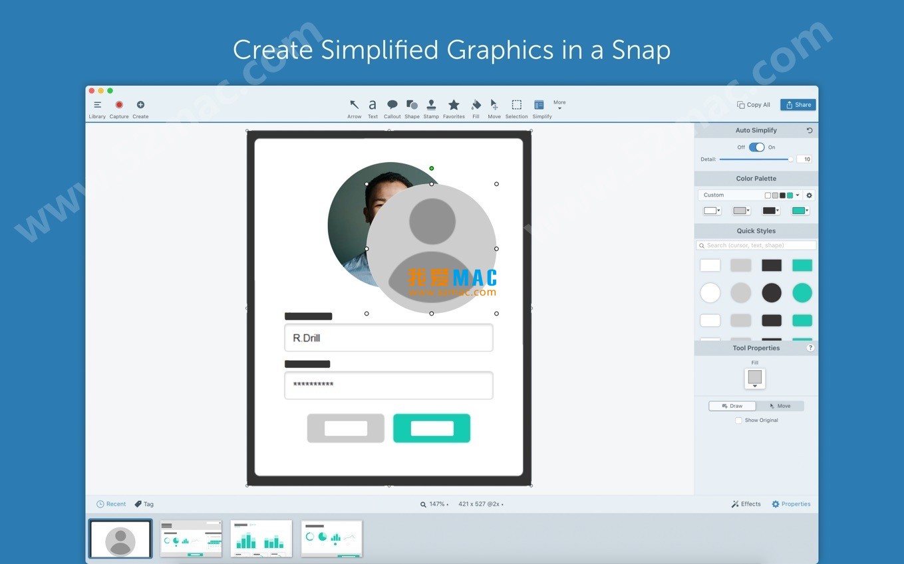Enable the Show Original checkbox
Image resolution: width=904 pixels, height=564 pixels.
point(738,421)
